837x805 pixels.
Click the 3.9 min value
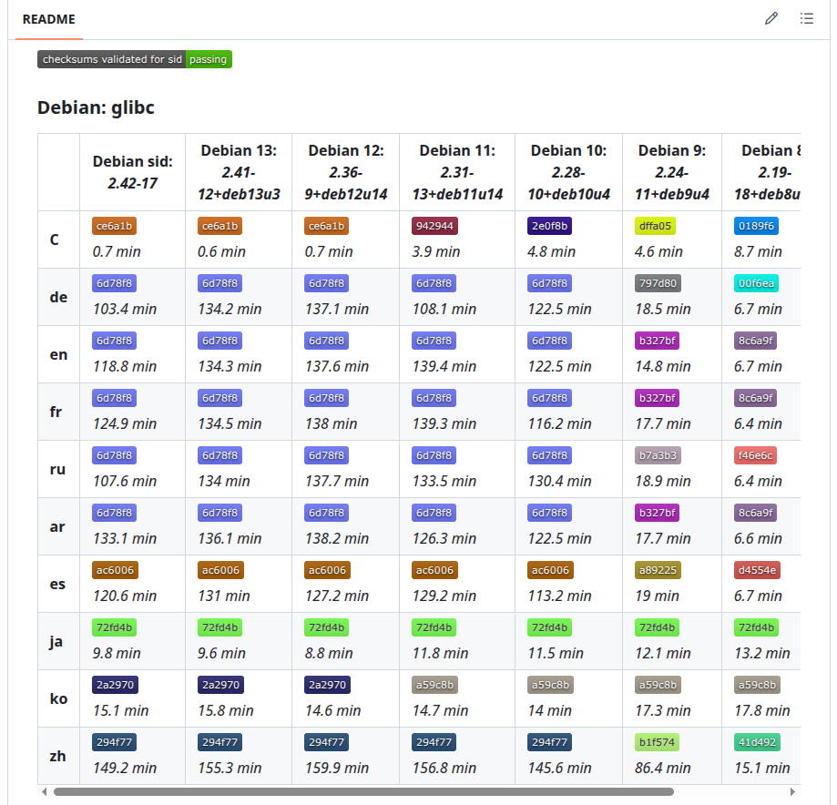tap(435, 251)
